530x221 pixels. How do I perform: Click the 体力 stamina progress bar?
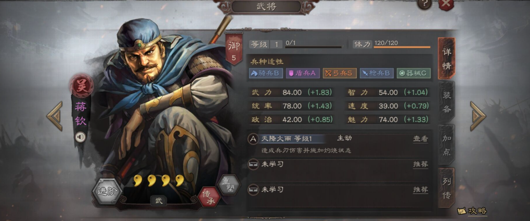pyautogui.click(x=402, y=47)
